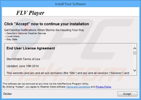Click the 'This website (and any...' paragraph
The image size is (141, 100).
pos(68,73)
